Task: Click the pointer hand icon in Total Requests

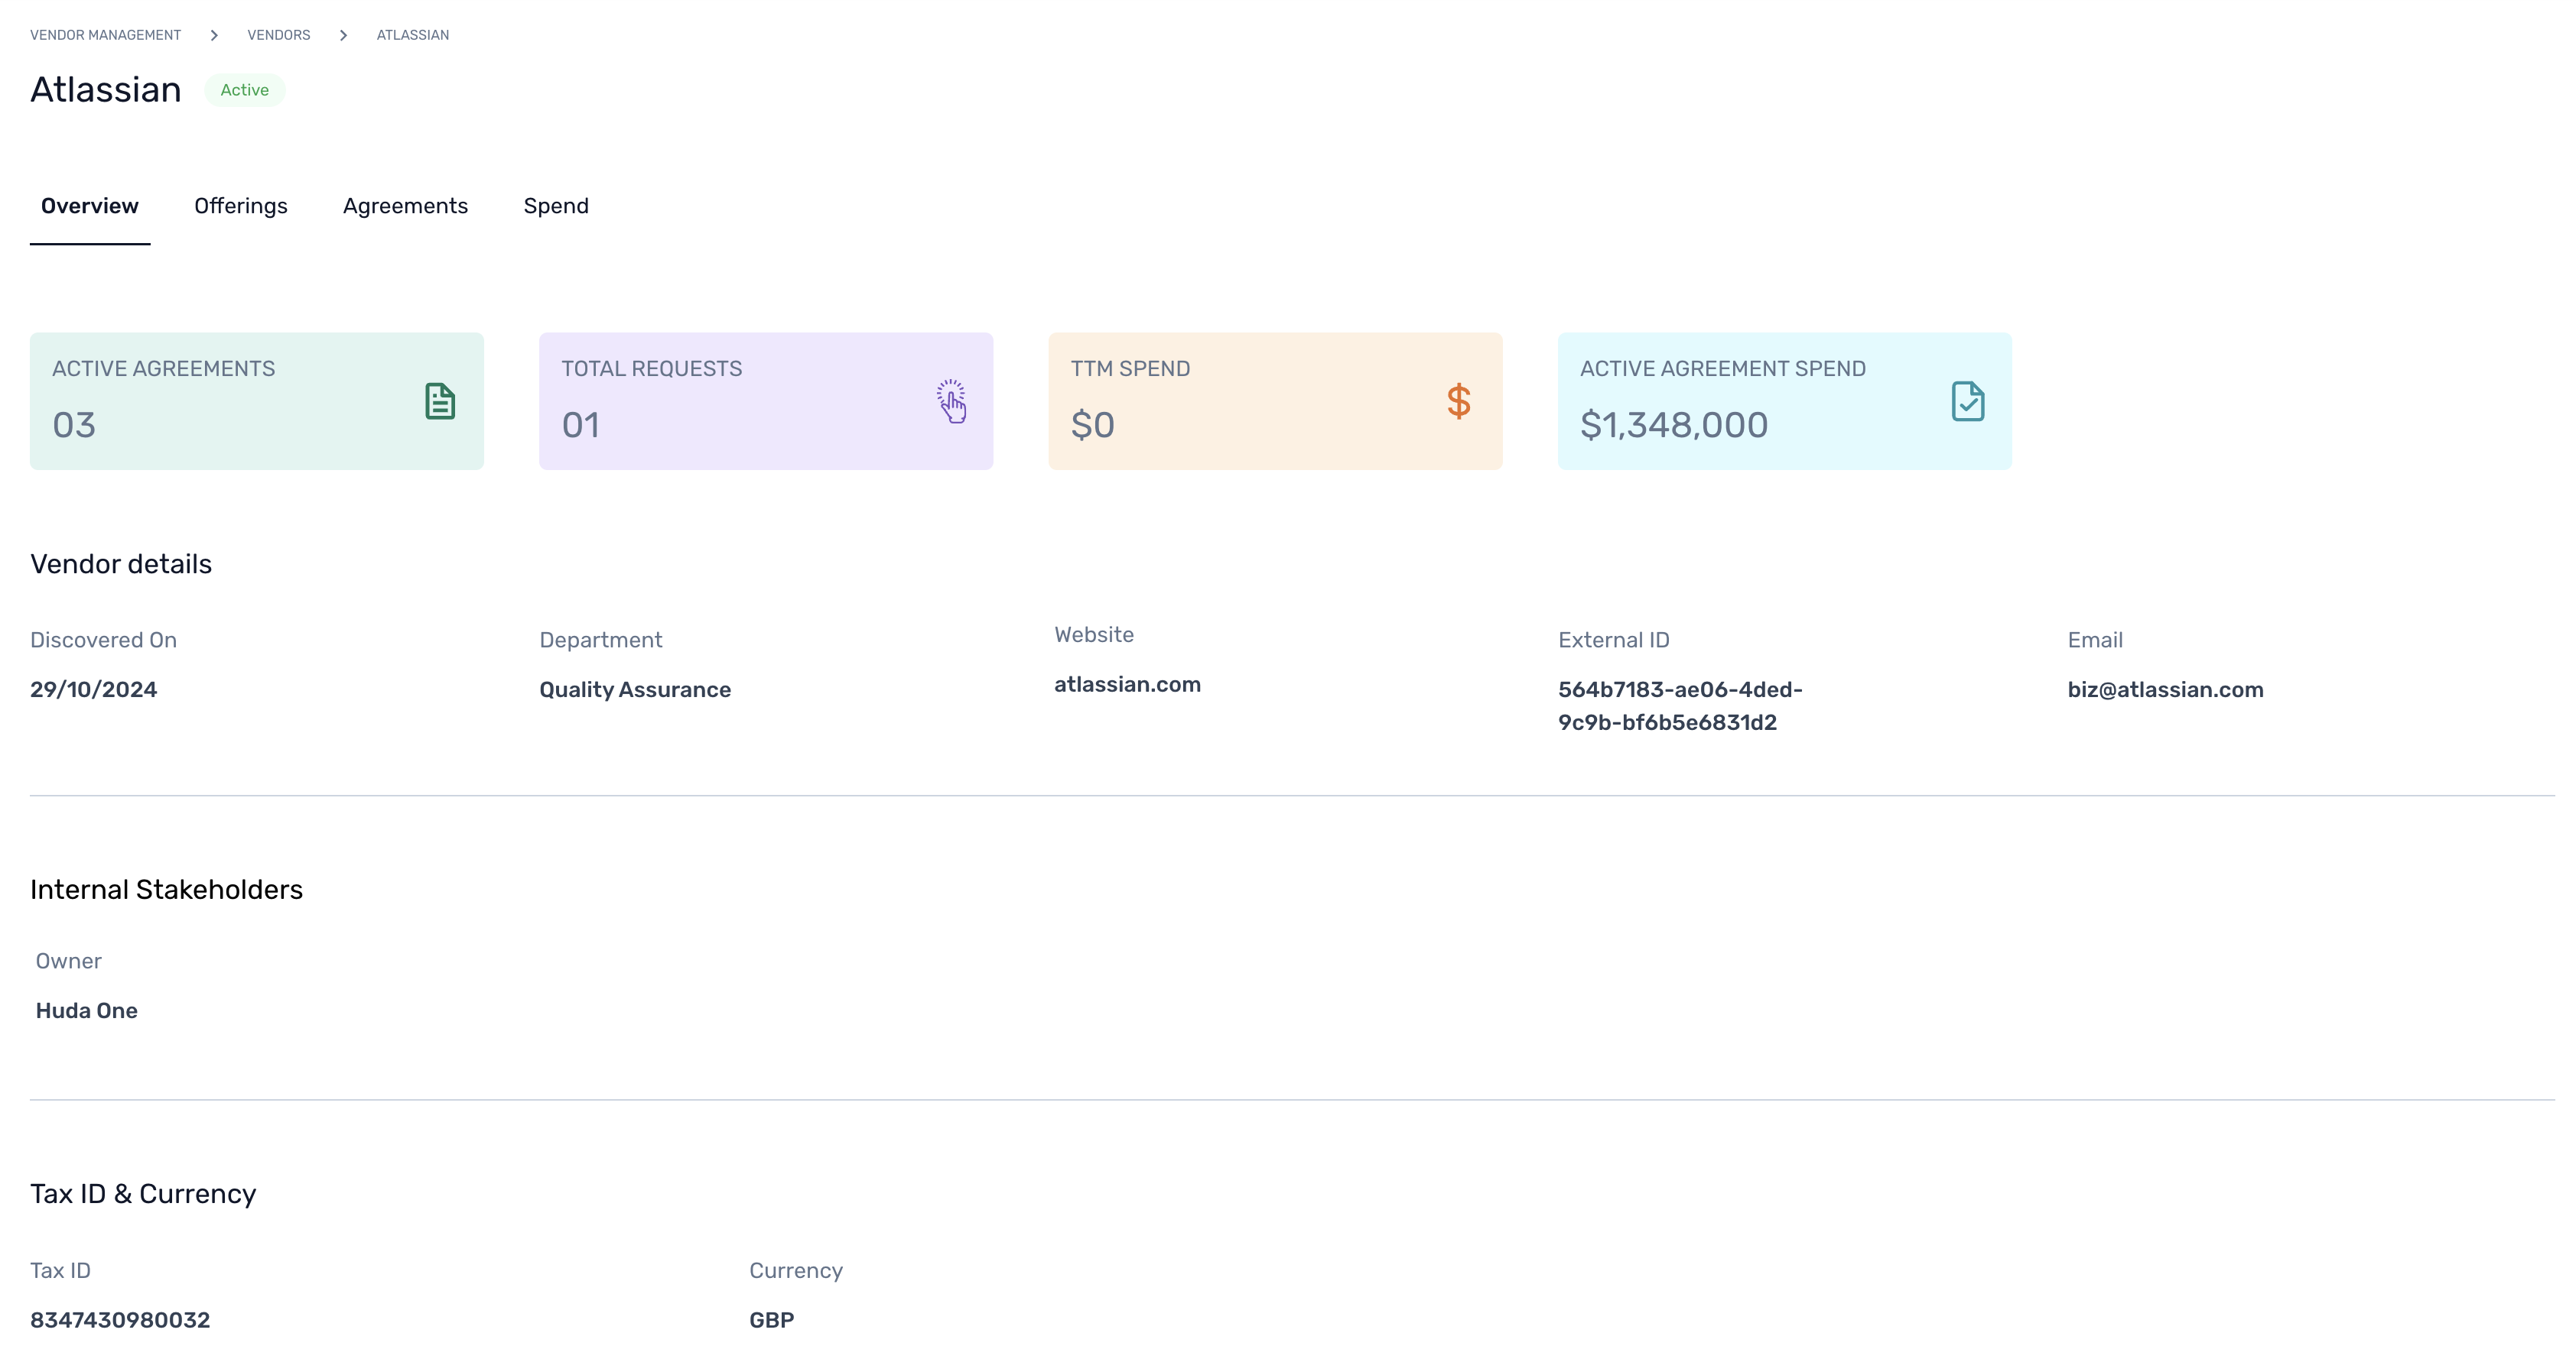Action: [x=952, y=401]
